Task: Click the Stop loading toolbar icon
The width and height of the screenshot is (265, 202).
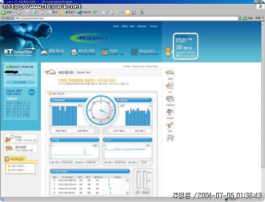Action: coord(28,12)
